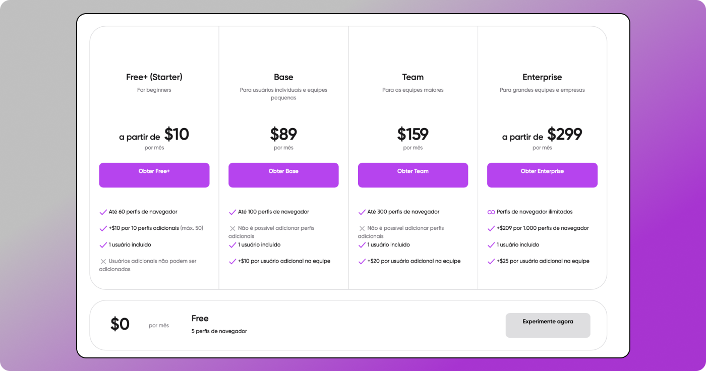This screenshot has width=706, height=371.
Task: Click the Free+ (Starter) plan title
Action: point(154,77)
